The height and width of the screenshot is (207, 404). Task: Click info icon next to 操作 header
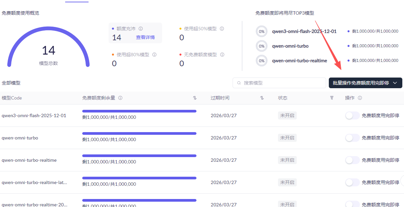click(360, 98)
